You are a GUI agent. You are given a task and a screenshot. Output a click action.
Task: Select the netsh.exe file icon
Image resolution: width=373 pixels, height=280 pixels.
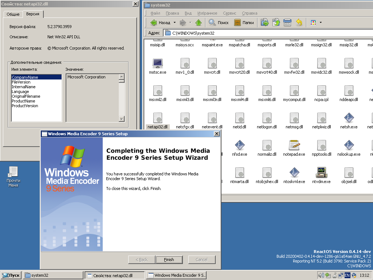(349, 118)
